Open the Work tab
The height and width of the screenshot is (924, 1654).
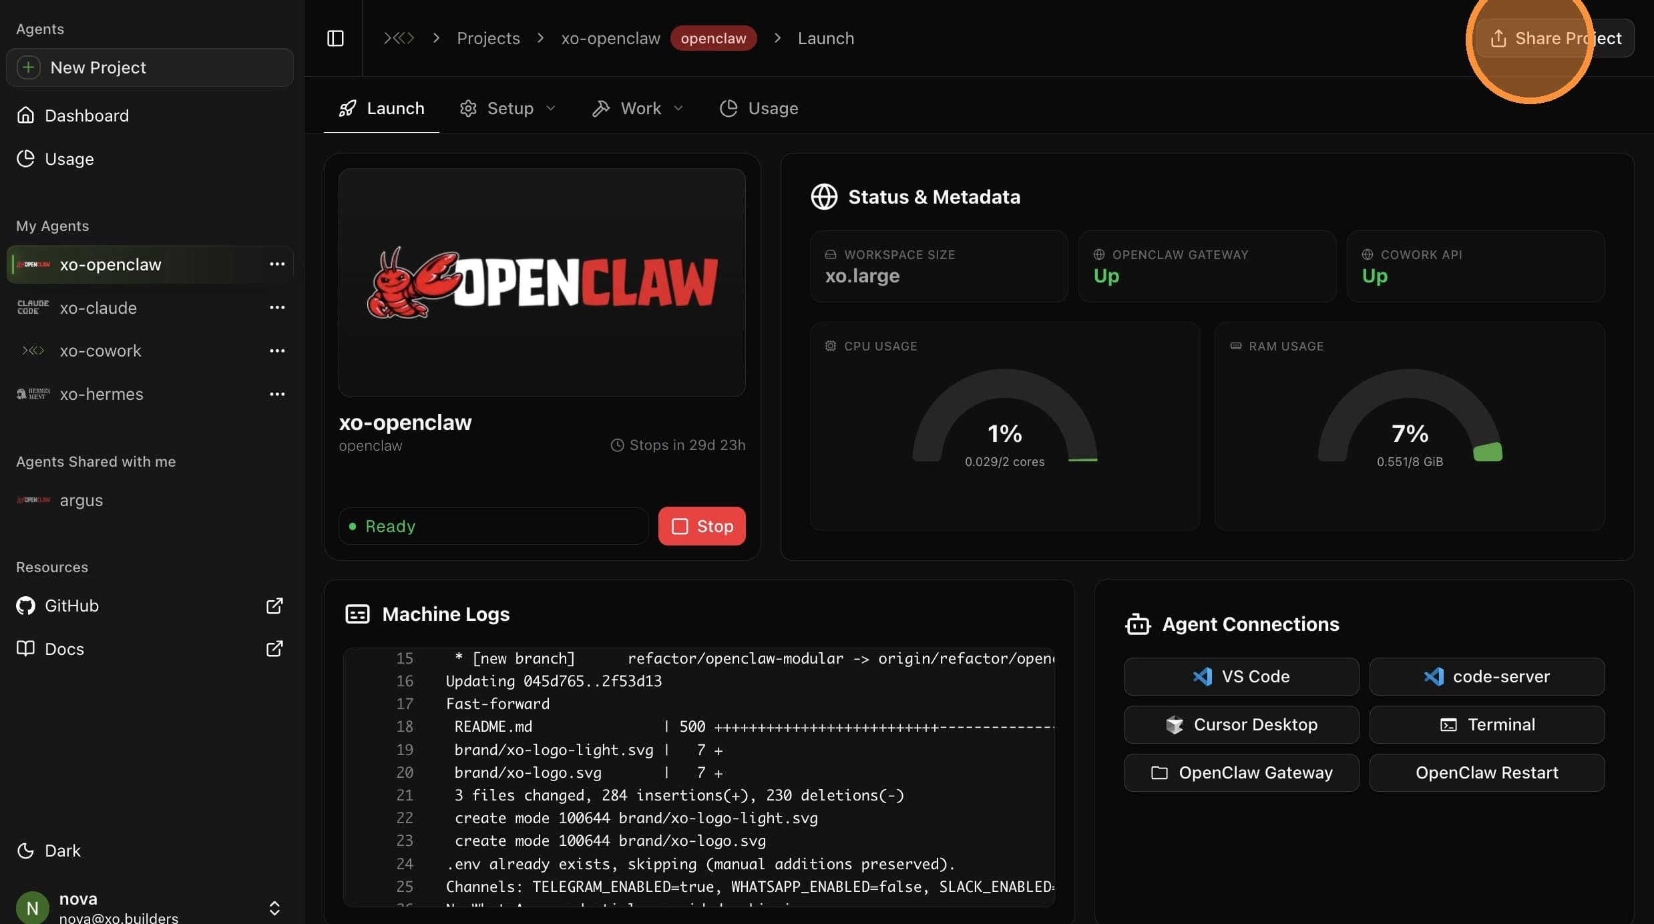[638, 108]
